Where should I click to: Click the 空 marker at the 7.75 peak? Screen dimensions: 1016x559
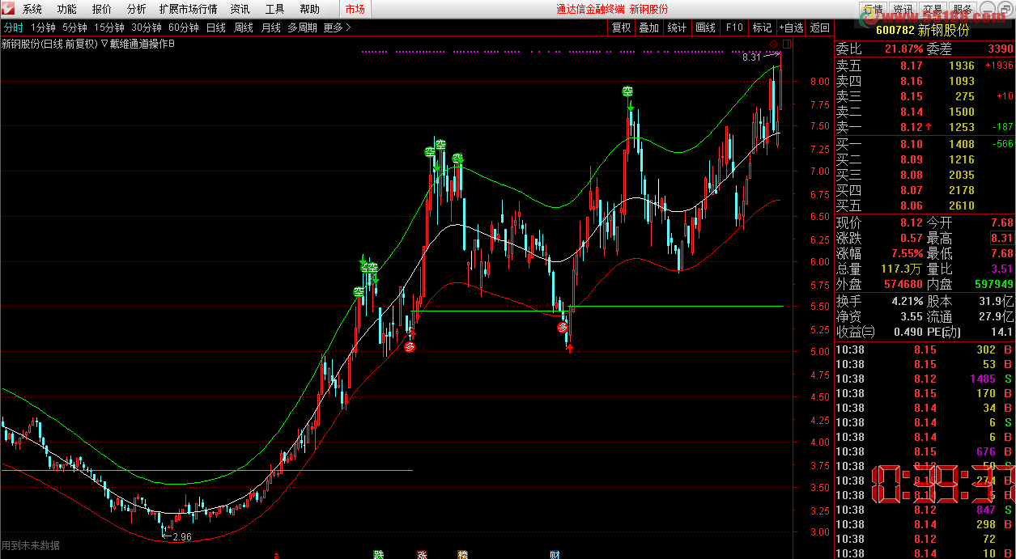(x=627, y=91)
